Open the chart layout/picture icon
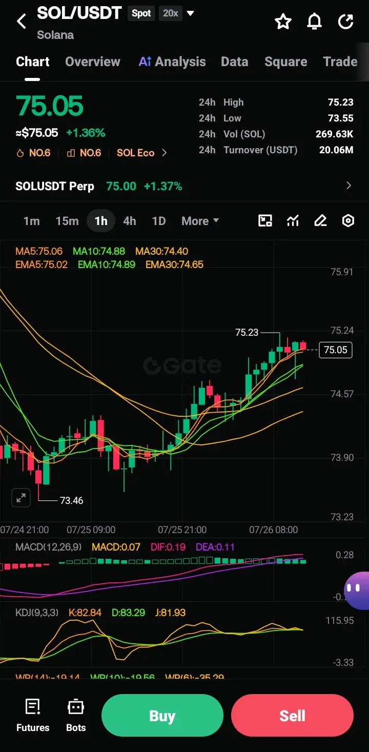The height and width of the screenshot is (752, 369). (x=265, y=221)
